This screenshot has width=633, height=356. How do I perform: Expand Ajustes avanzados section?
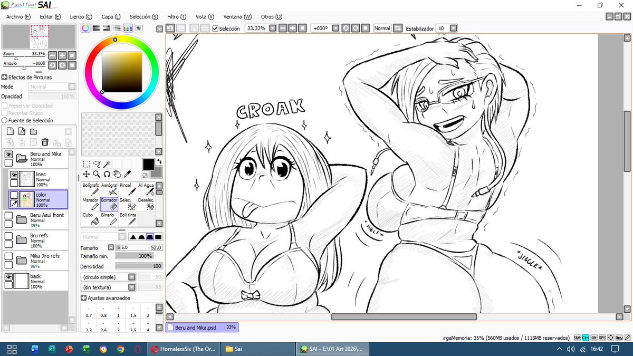[84, 298]
